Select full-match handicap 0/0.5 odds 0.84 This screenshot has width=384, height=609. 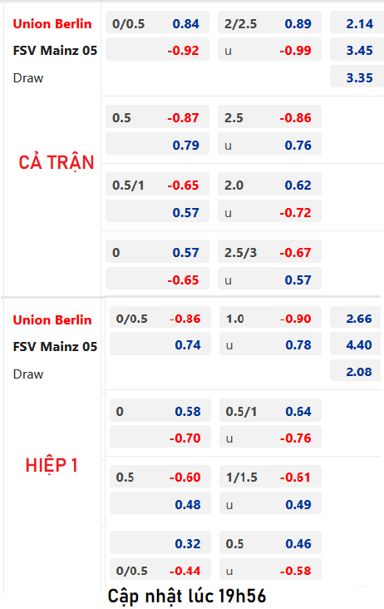pos(157,23)
